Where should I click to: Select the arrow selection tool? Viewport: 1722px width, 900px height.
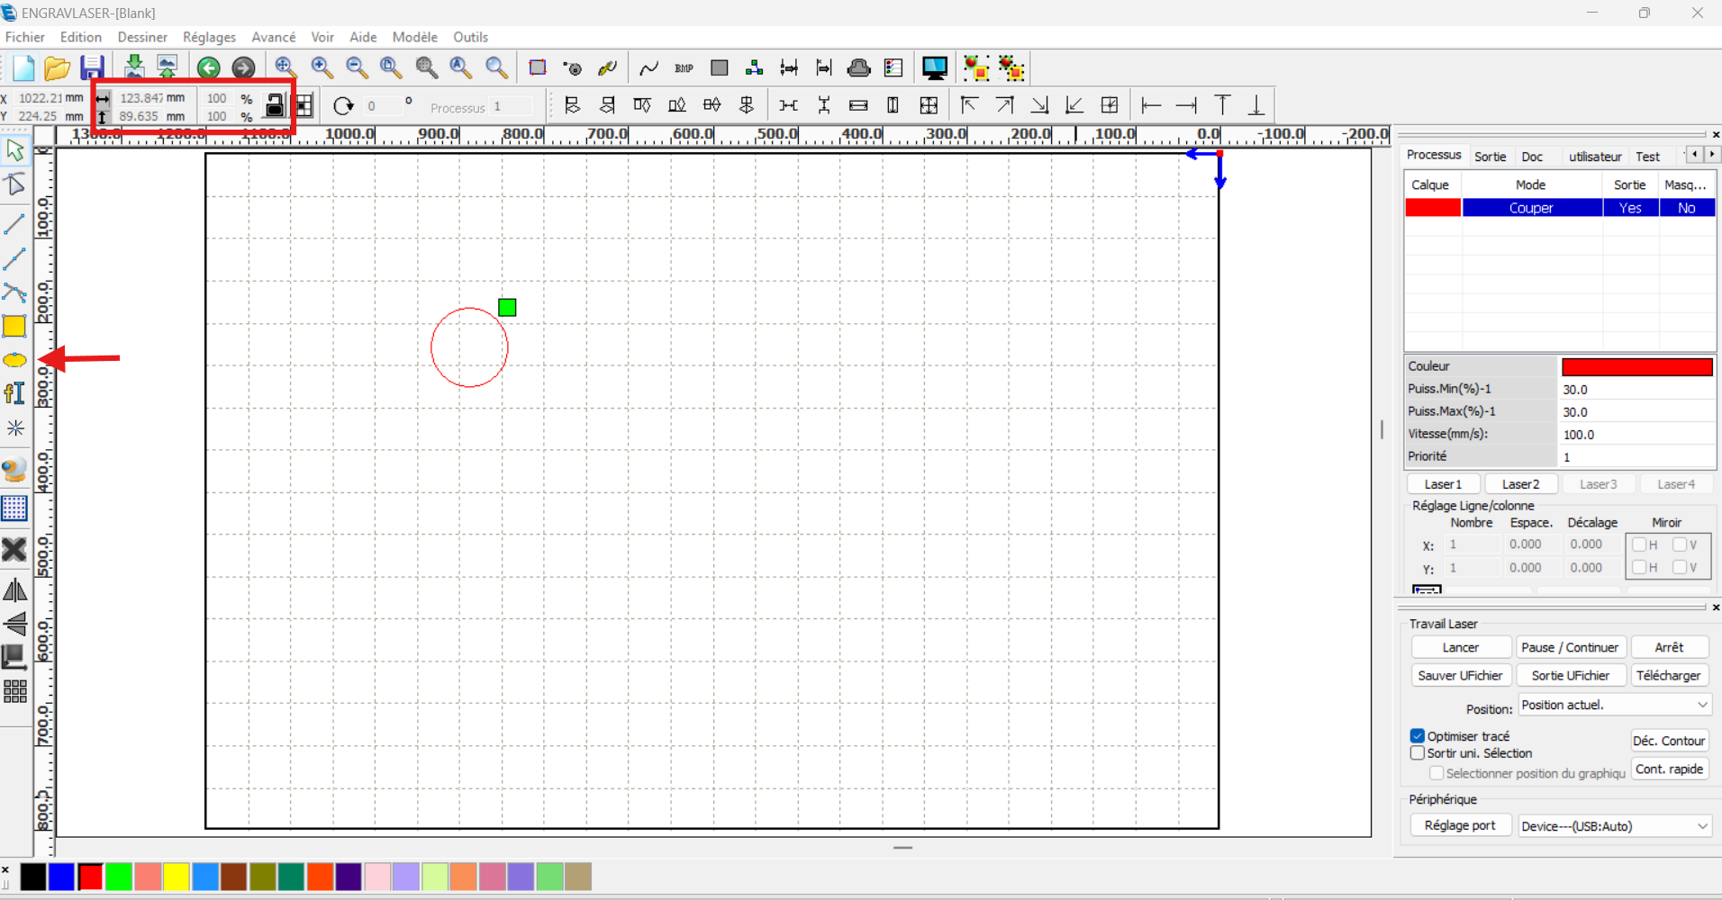15,150
